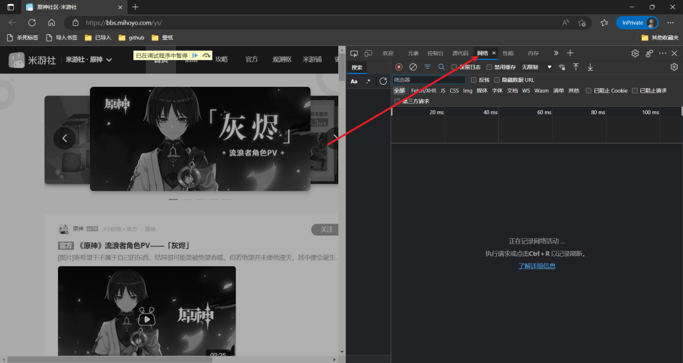Click the record network log button
Image resolution: width=683 pixels, height=363 pixels.
click(x=399, y=67)
